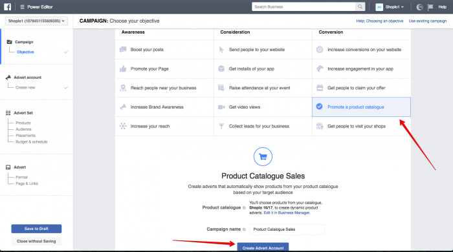Select Products under Advert Set
The height and width of the screenshot is (252, 453).
pyautogui.click(x=23, y=123)
